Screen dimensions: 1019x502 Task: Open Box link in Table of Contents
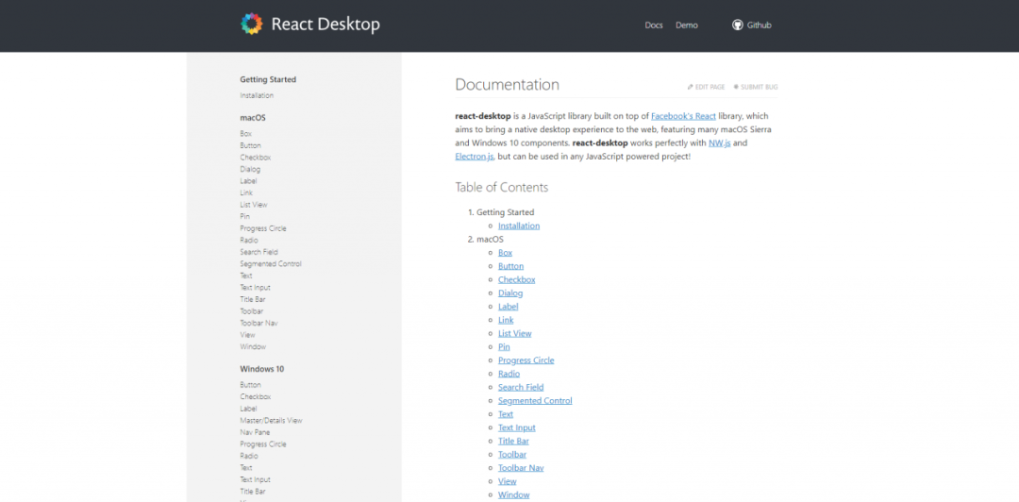pos(505,252)
